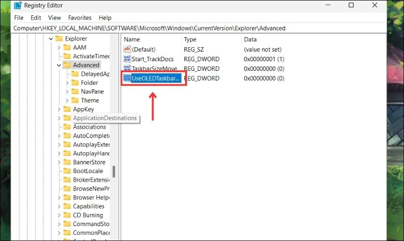Click the DelayedApps folder icon
Image resolution: width=404 pixels, height=241 pixels.
(x=75, y=74)
